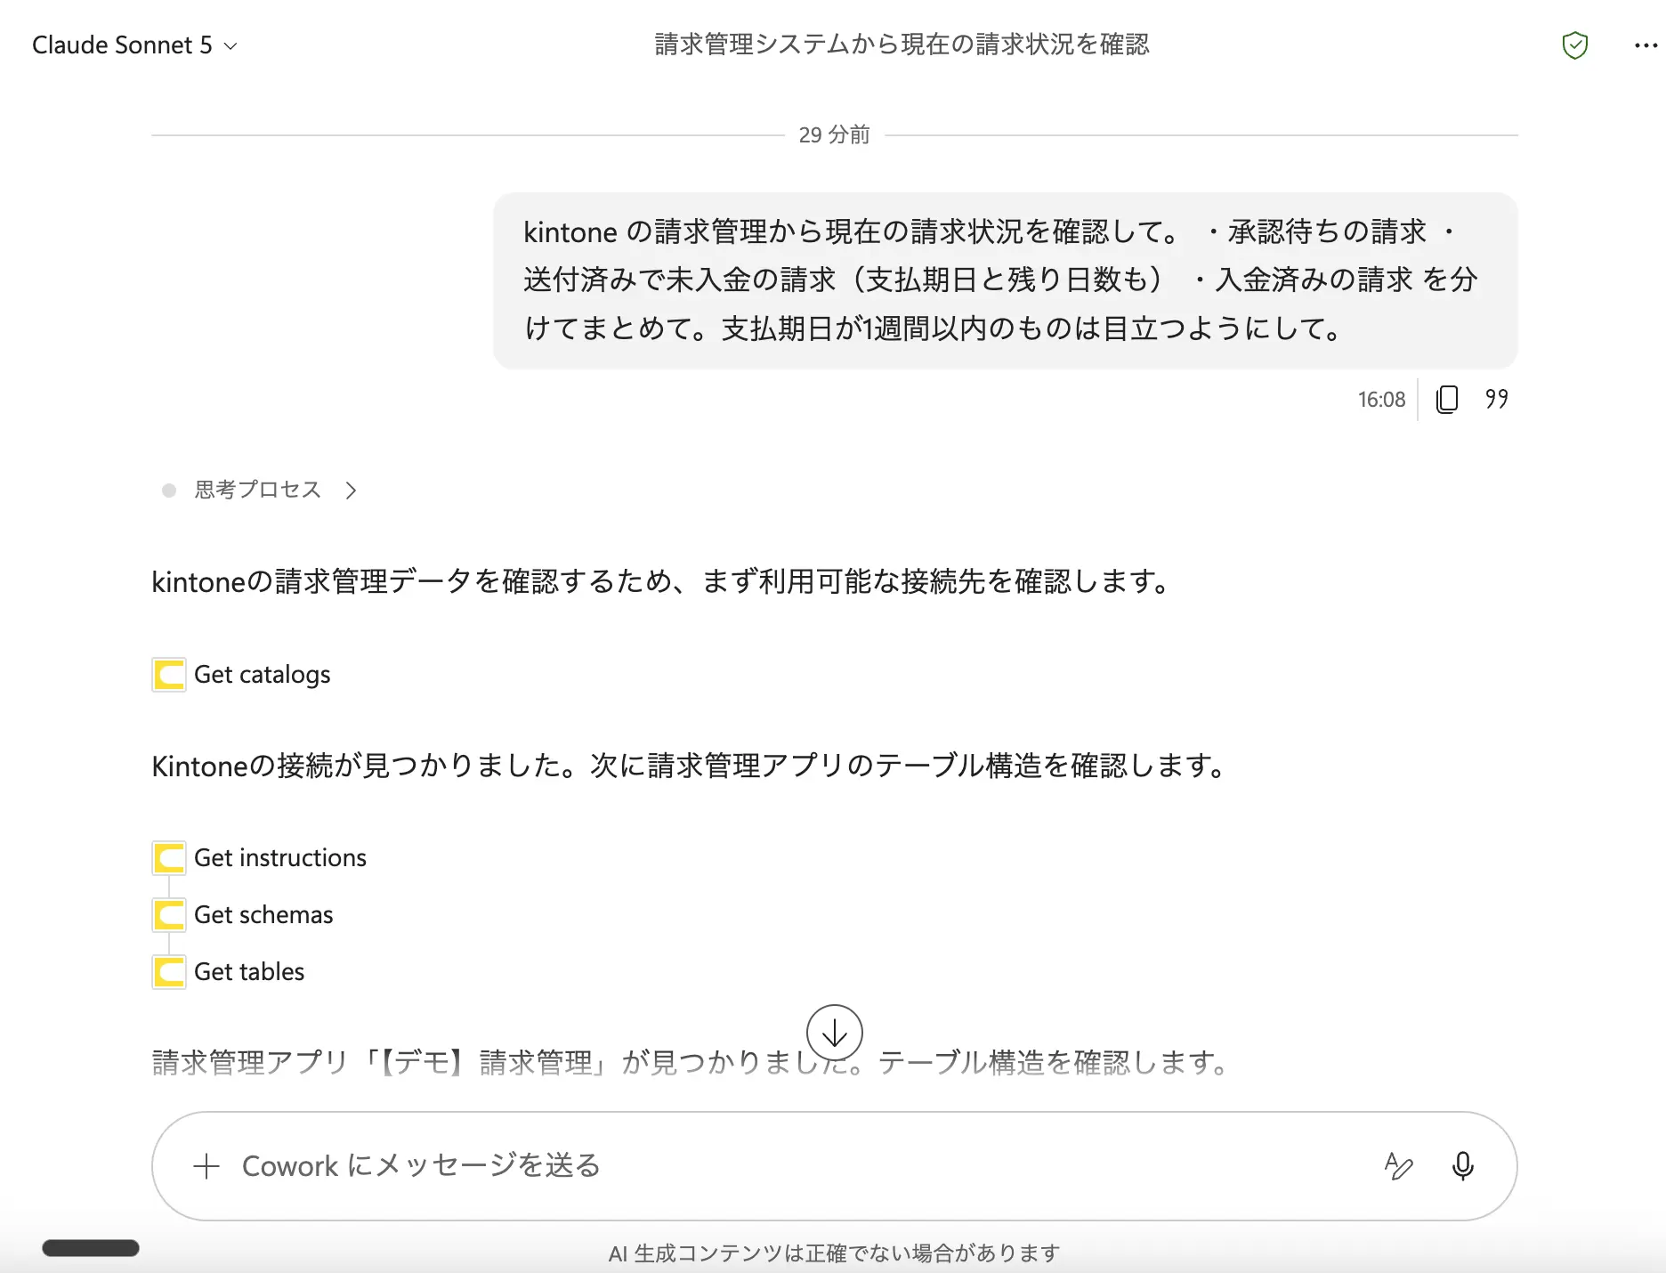Open the Claude Sonnet 5 model dropdown

point(134,45)
